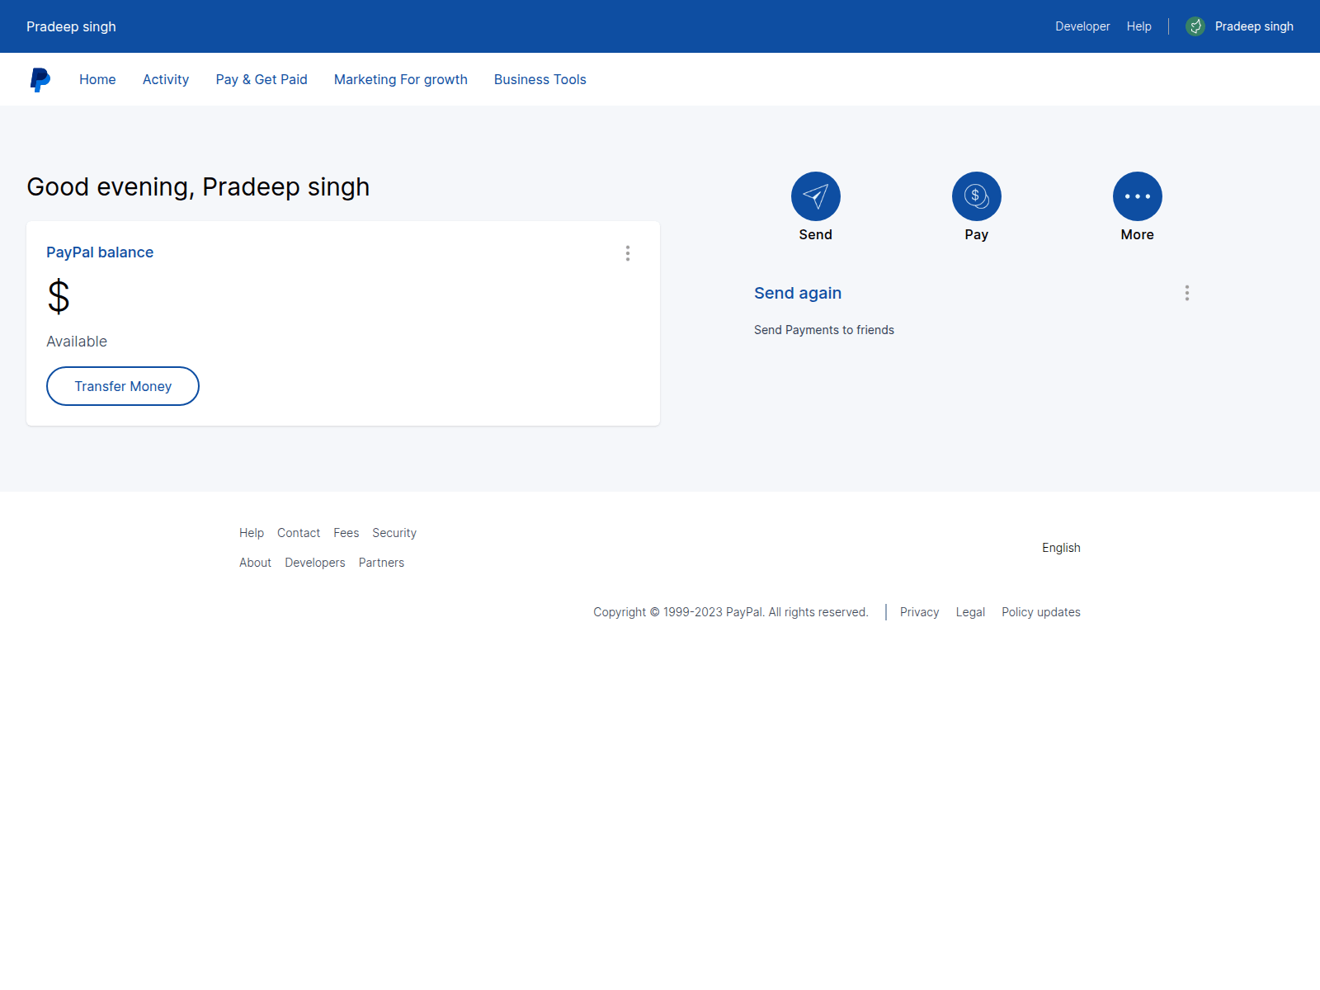Open Send again section options menu
1320x990 pixels.
(1187, 293)
